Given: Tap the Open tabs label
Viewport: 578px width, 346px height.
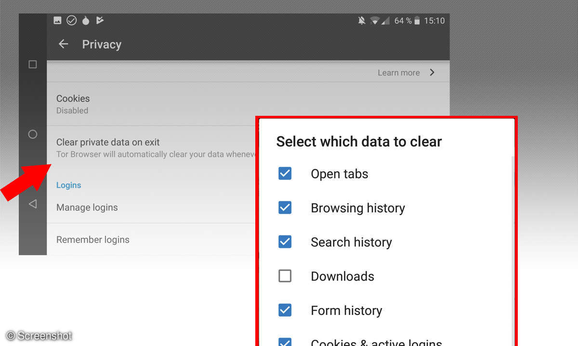Looking at the screenshot, I should coord(340,174).
